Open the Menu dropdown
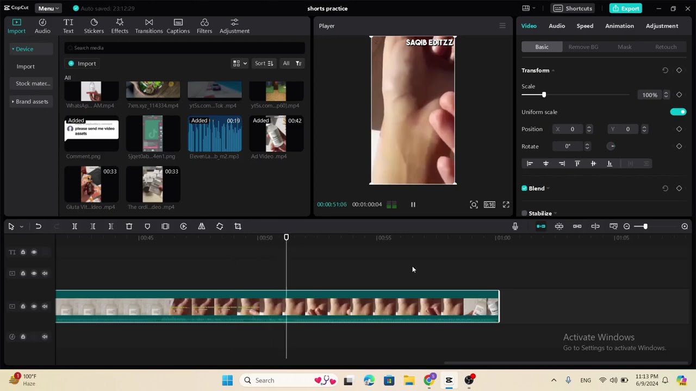This screenshot has width=696, height=391. coord(48,8)
